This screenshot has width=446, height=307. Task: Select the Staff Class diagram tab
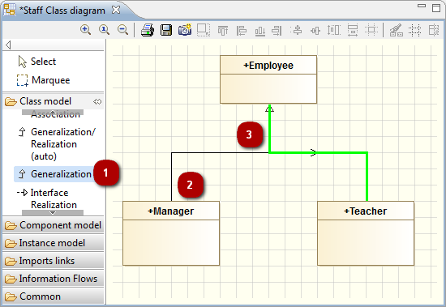(x=62, y=11)
